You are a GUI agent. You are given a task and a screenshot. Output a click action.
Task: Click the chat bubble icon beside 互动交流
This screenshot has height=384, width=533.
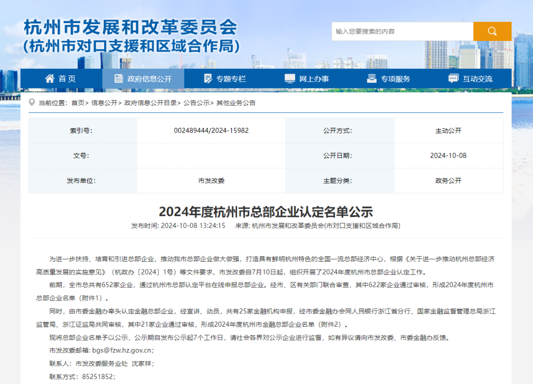point(454,79)
